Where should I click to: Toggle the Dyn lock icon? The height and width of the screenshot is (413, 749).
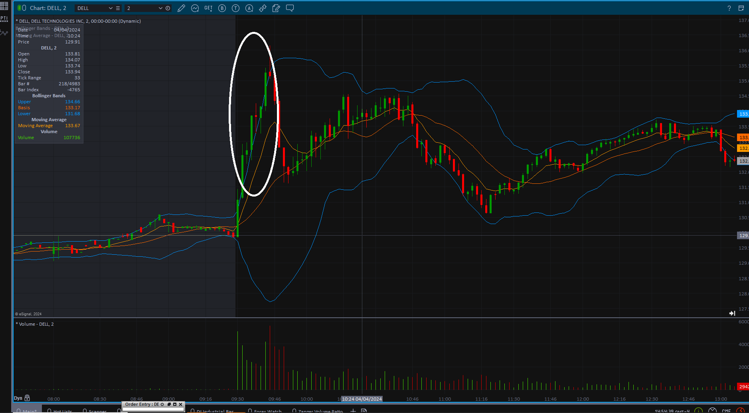[27, 398]
